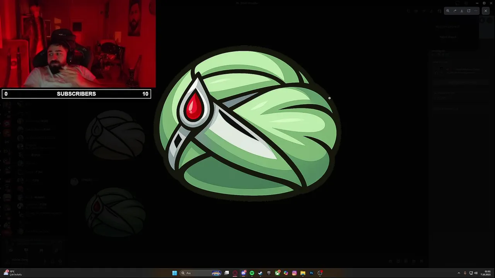Show hidden system tray icons

pos(459,273)
